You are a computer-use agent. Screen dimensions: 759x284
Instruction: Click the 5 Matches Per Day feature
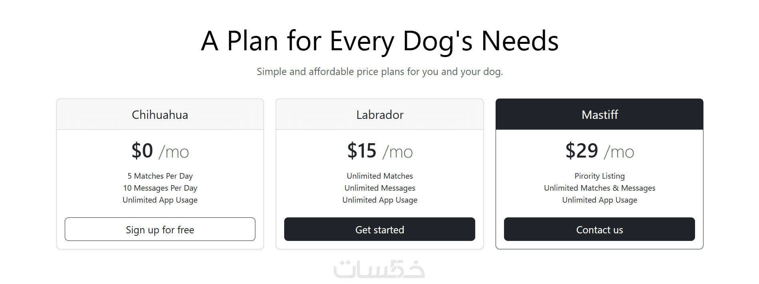[160, 176]
